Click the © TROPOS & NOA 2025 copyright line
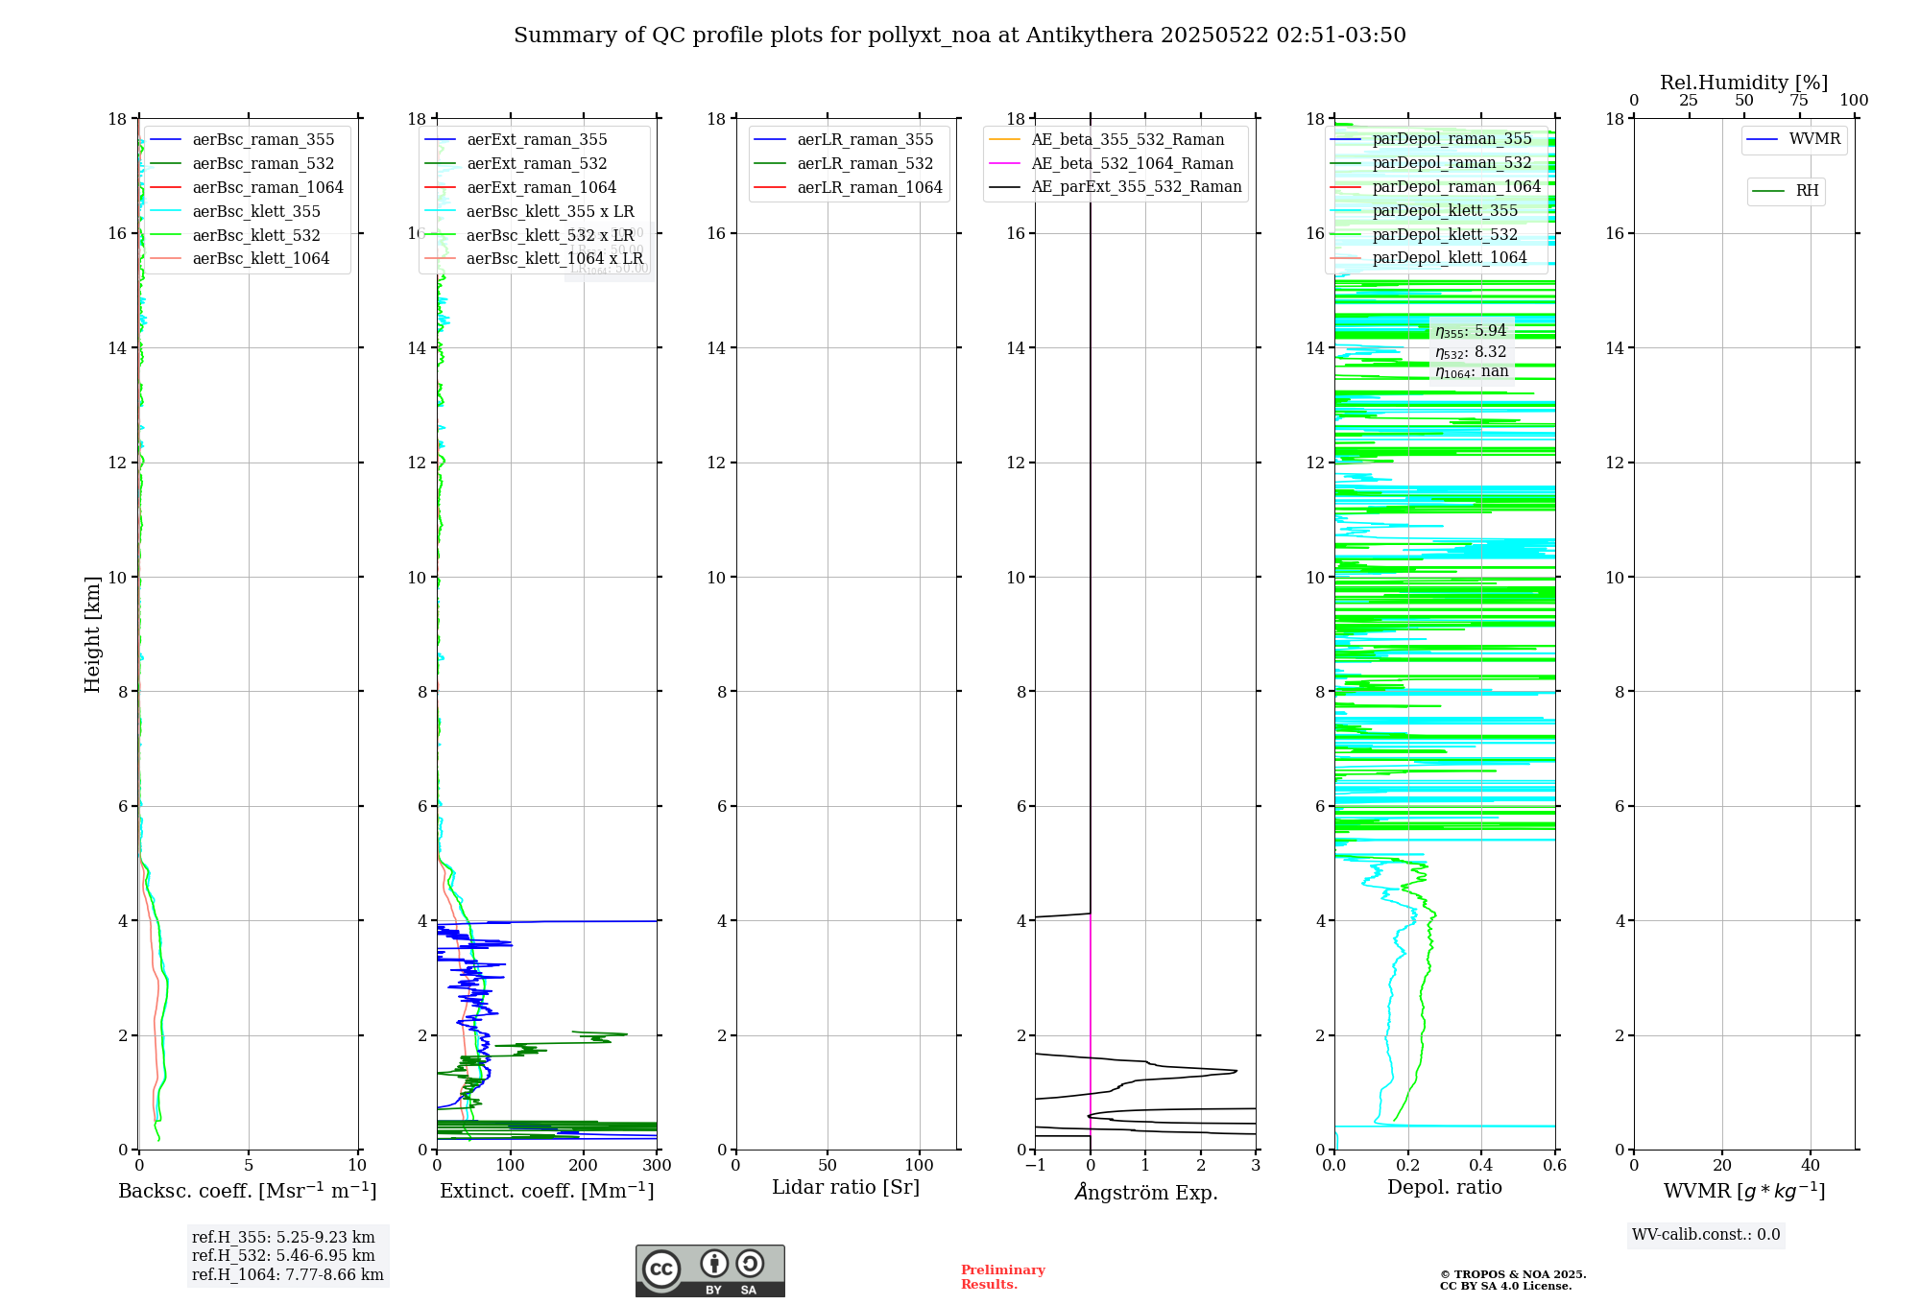The height and width of the screenshot is (1305, 1920). (1513, 1274)
